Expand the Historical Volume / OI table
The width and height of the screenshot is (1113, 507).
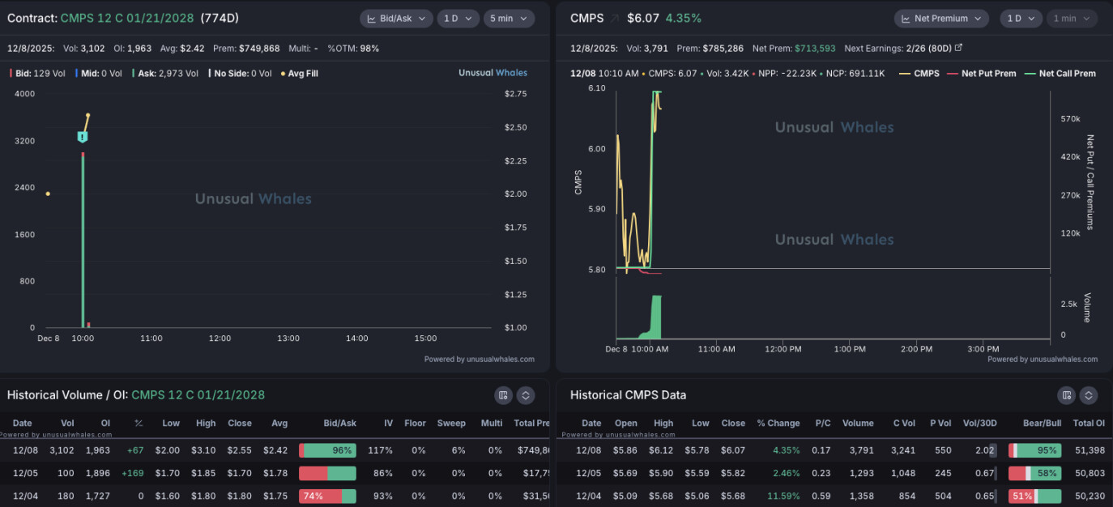pyautogui.click(x=526, y=395)
